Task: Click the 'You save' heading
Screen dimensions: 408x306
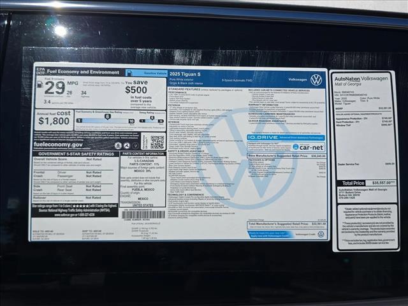Action: (136, 82)
